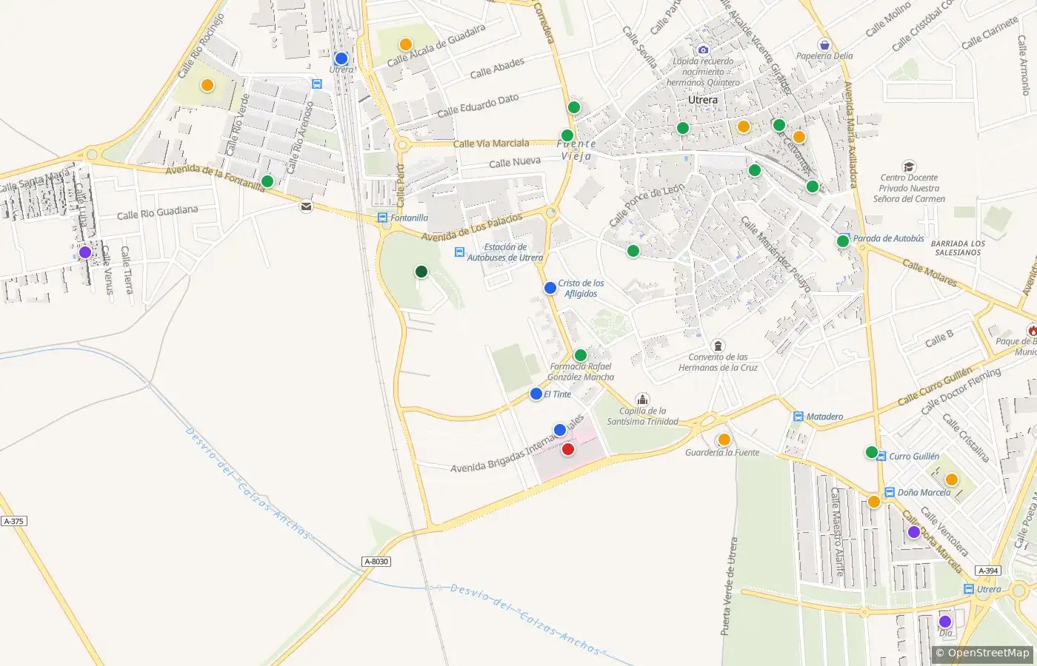Click the blue marker next to El Tinte
This screenshot has height=666, width=1037.
pos(536,394)
